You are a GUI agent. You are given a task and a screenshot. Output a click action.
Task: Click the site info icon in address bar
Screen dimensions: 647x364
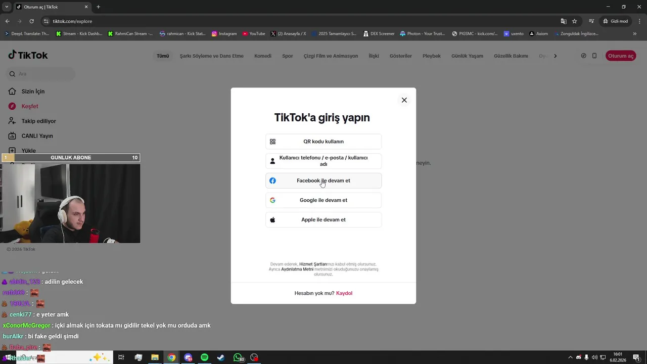pos(46,21)
